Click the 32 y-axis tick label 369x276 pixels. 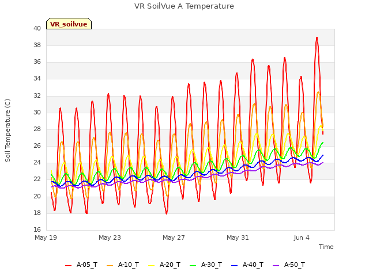[x=37, y=95]
